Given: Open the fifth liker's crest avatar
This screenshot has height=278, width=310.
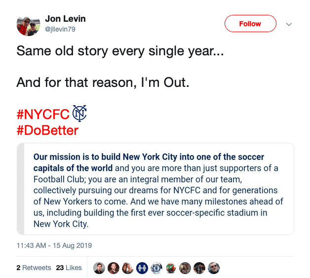Looking at the screenshot, I should tap(156, 268).
